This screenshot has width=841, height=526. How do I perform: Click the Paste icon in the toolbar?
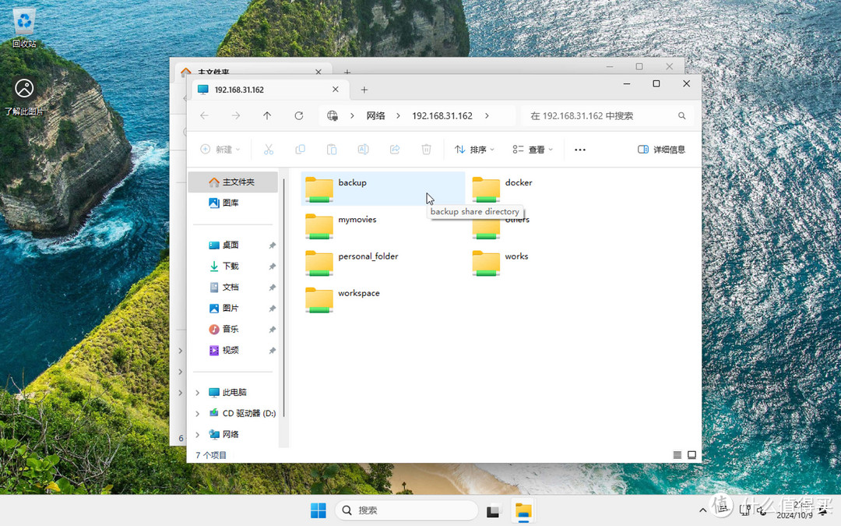click(331, 149)
